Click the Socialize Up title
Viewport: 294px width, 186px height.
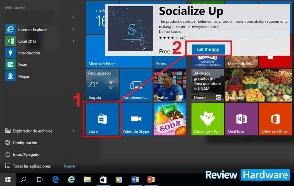tap(191, 11)
